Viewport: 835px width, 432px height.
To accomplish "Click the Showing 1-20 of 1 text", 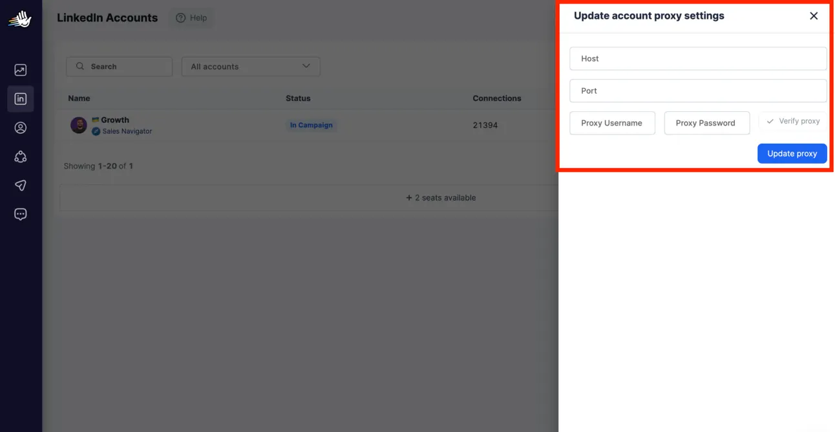I will click(98, 166).
